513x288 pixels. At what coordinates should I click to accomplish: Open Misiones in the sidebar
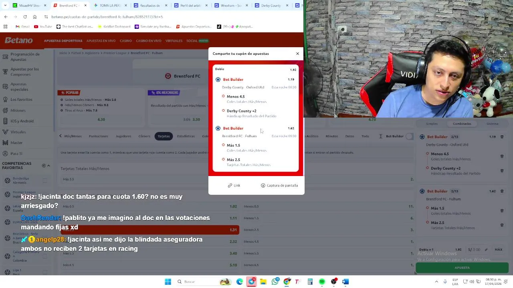[x=18, y=110]
